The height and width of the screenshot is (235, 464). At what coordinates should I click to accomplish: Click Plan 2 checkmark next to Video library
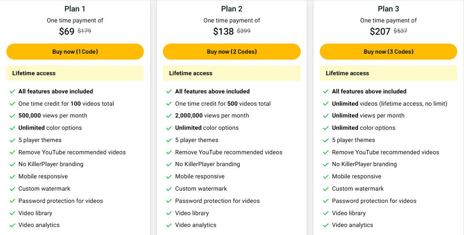pyautogui.click(x=169, y=213)
